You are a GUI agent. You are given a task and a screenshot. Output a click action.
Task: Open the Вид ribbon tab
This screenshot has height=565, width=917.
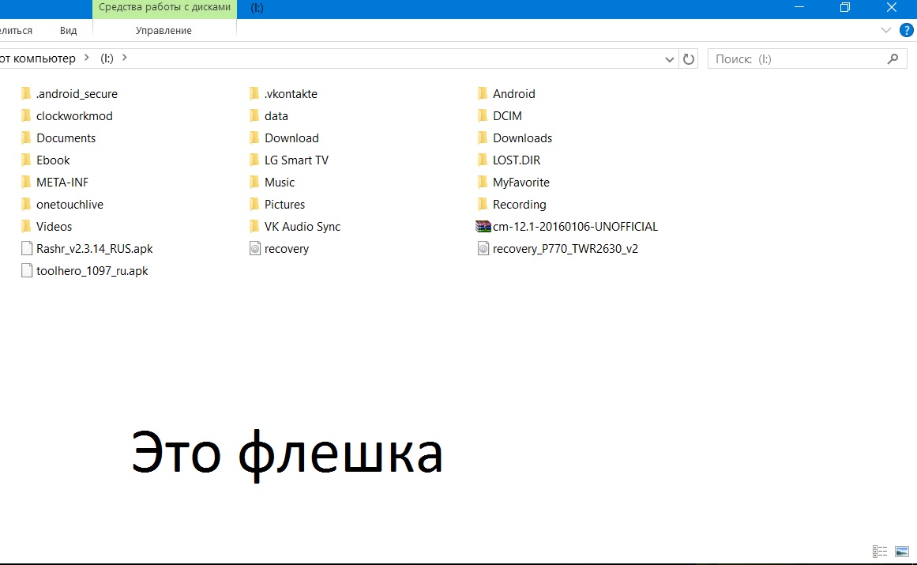(69, 31)
